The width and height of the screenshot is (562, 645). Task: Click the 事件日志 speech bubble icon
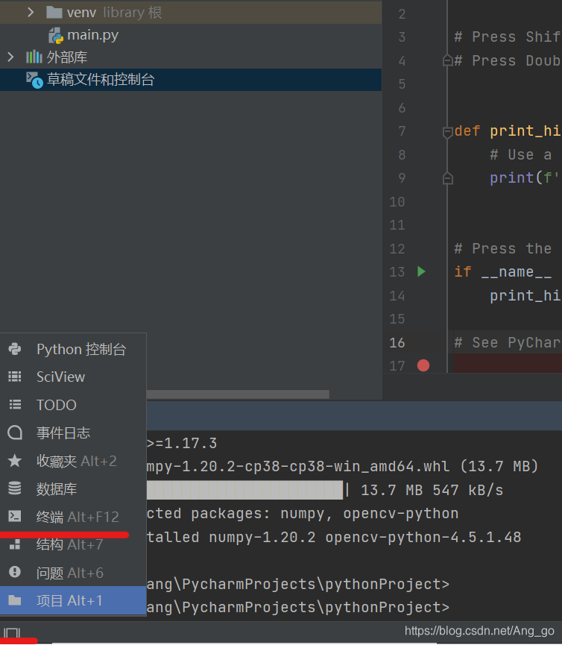pos(15,432)
